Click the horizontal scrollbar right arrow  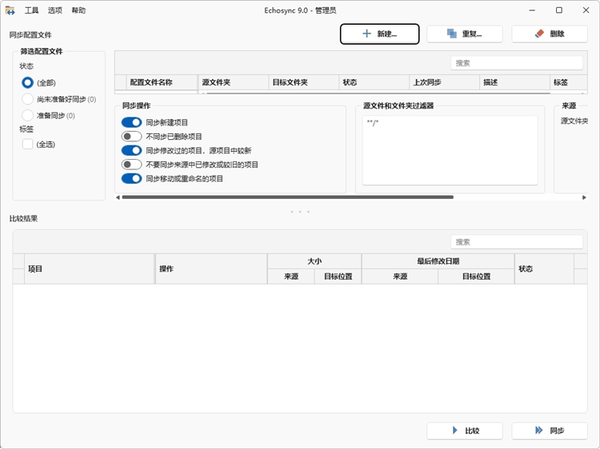(x=584, y=197)
